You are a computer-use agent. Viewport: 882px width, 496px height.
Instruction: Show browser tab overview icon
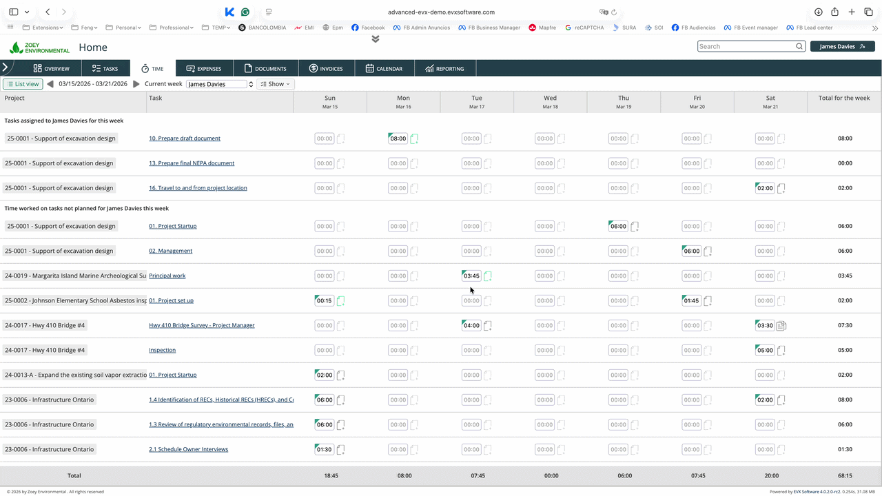point(868,12)
